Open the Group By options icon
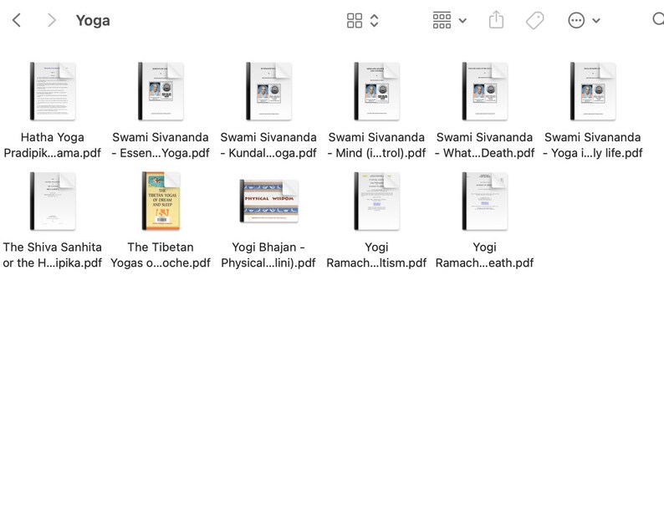 tap(442, 20)
